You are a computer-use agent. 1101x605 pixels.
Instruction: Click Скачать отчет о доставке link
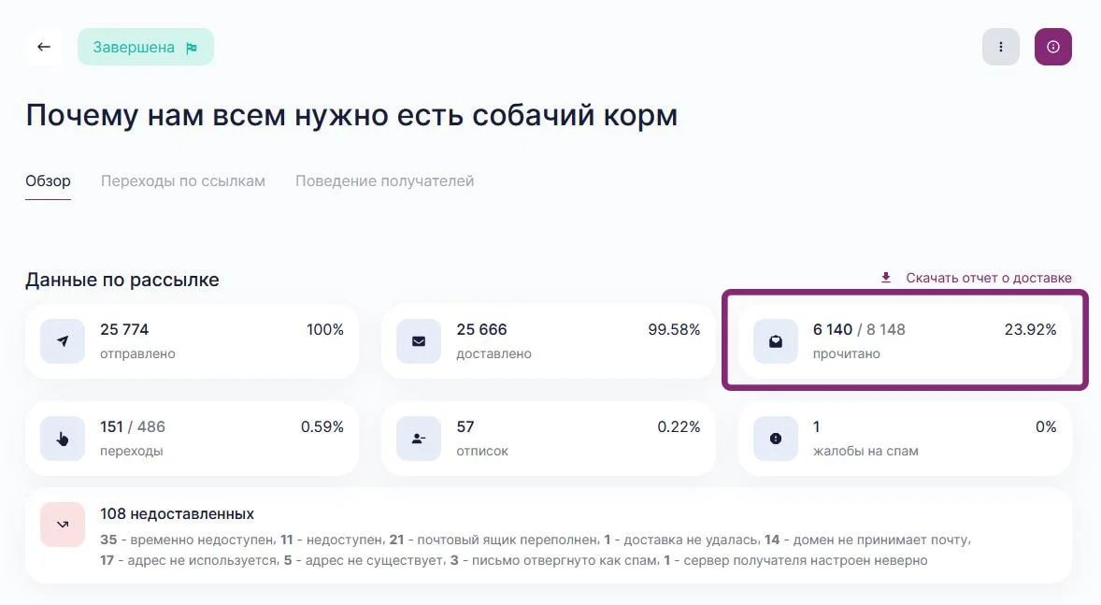pos(988,278)
